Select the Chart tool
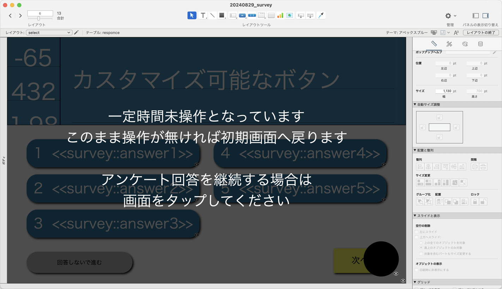502x289 pixels. coord(280,15)
